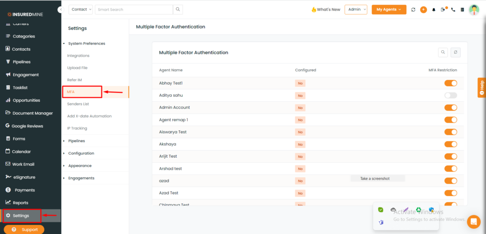This screenshot has height=234, width=486.
Task: Open Senders List settings page
Action: 78,104
